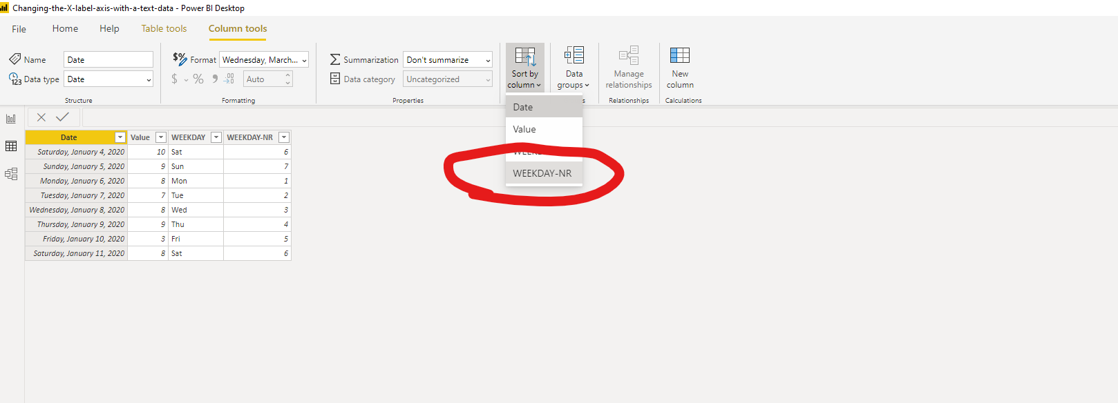Open the Value column filter dropdown
Viewport: 1118px width, 403px height.
point(161,137)
